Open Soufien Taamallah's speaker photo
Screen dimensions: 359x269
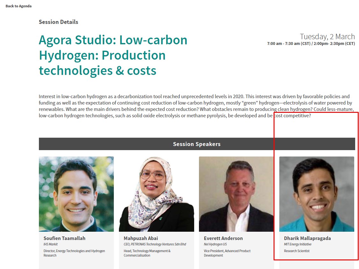click(76, 194)
